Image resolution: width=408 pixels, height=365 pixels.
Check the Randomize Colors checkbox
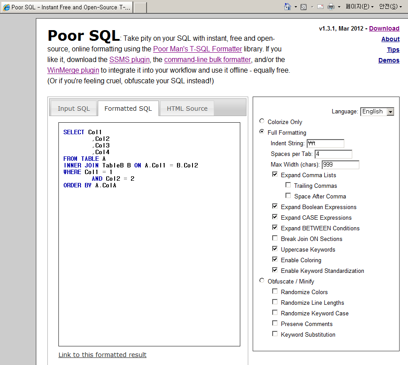point(275,291)
